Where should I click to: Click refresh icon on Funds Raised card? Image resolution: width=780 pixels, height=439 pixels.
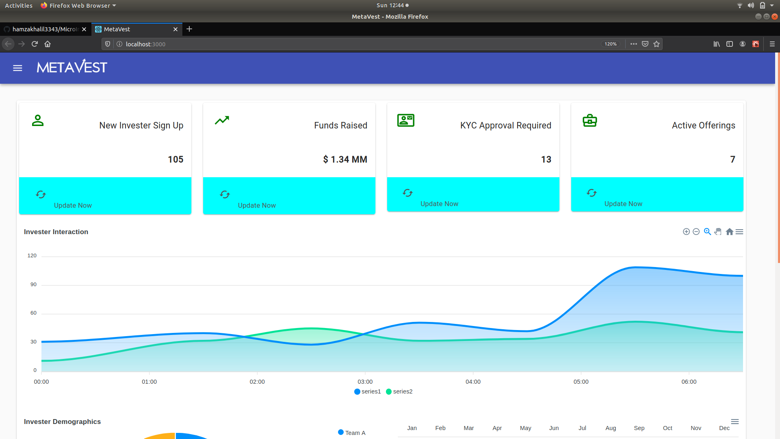(225, 194)
